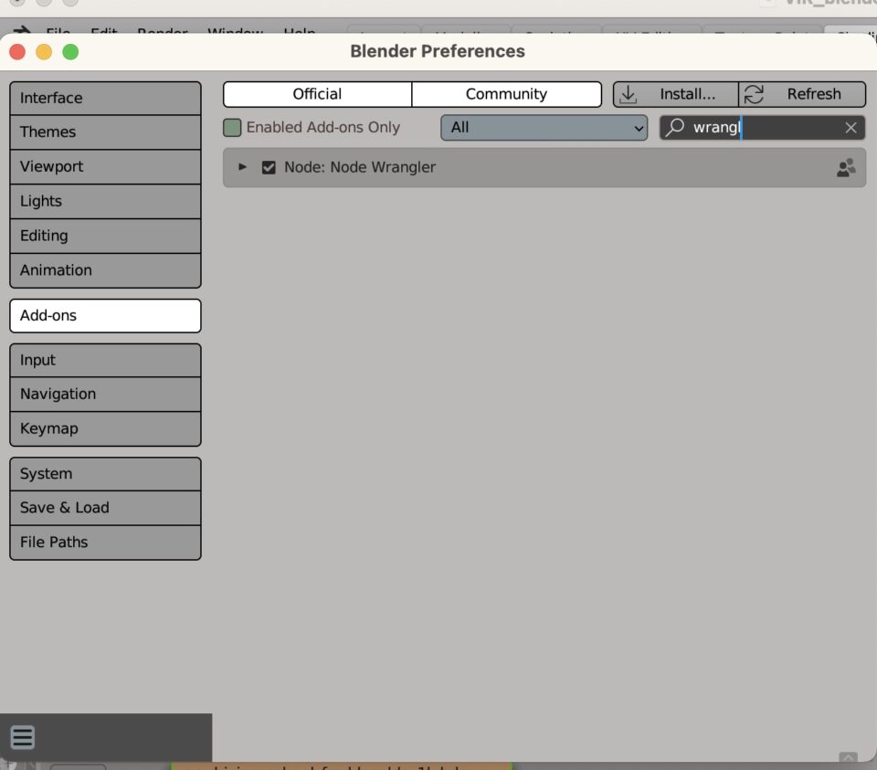
Task: Open the Save & Load section
Action: (x=105, y=508)
